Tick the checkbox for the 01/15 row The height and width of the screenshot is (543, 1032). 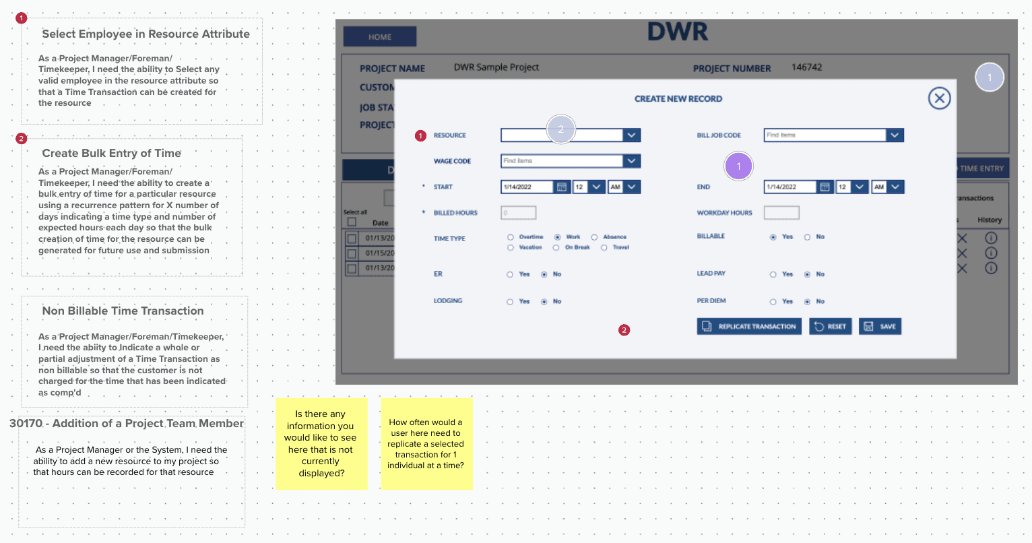click(x=352, y=253)
